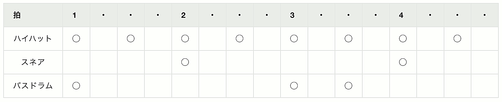502x102 pixels.
Task: Click the empty snare cell on beat 1
Action: 76,62
